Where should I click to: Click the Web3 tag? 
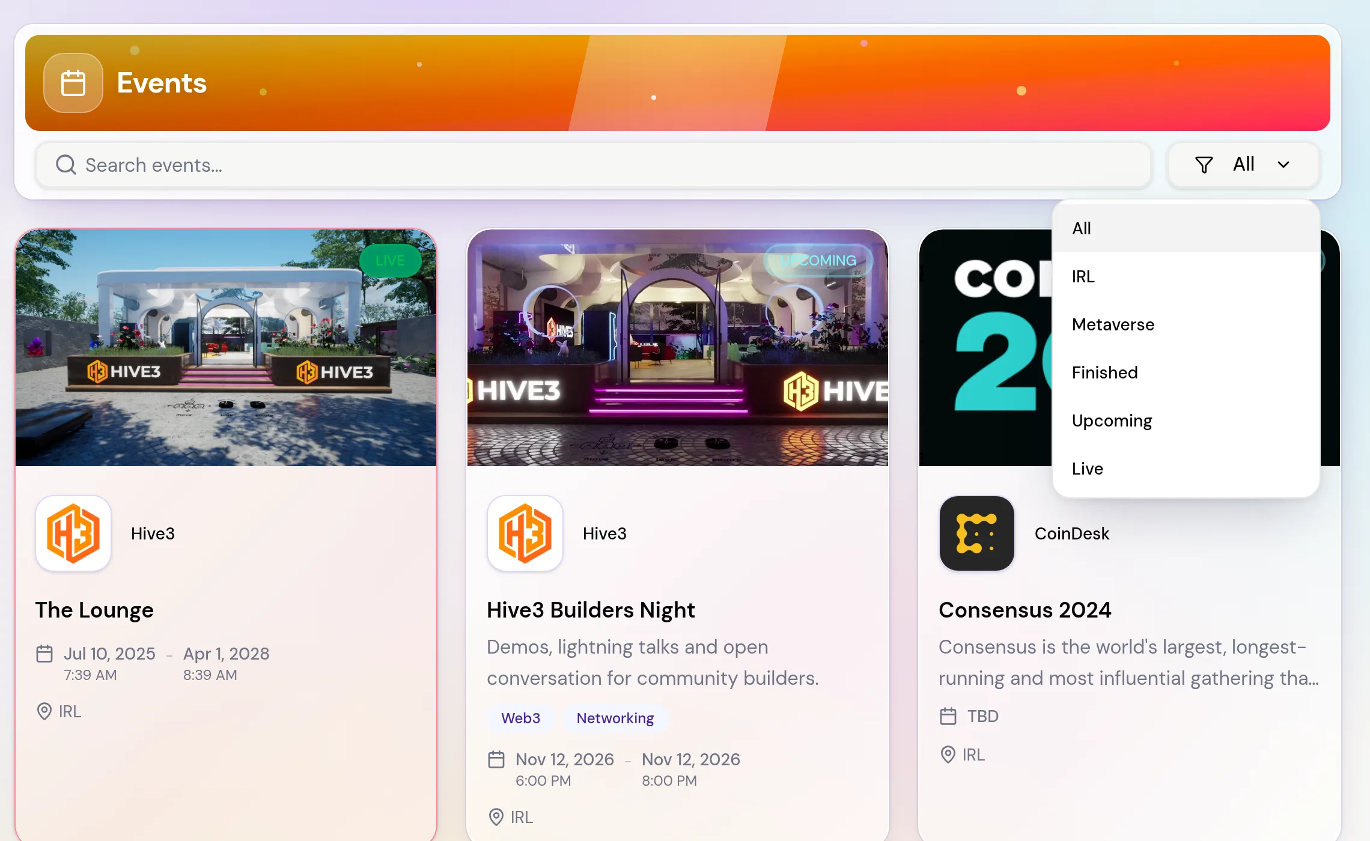click(520, 718)
